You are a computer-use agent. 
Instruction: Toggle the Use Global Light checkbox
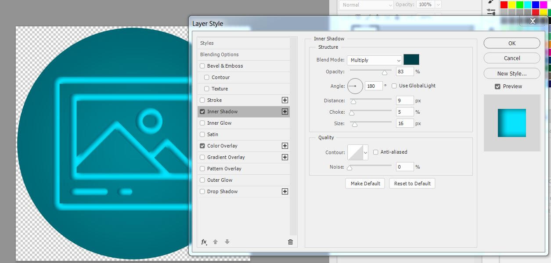pos(394,86)
